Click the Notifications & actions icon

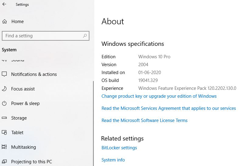tap(4, 74)
